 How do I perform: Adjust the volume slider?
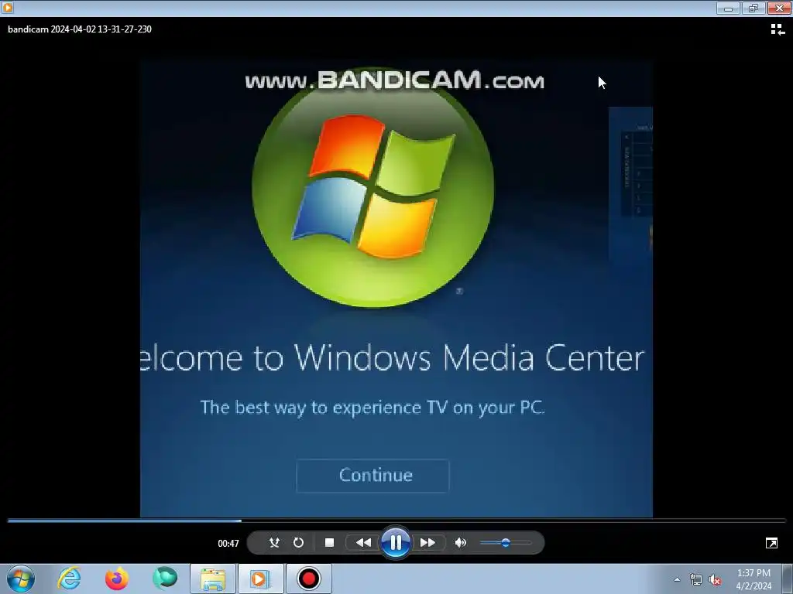(x=505, y=543)
